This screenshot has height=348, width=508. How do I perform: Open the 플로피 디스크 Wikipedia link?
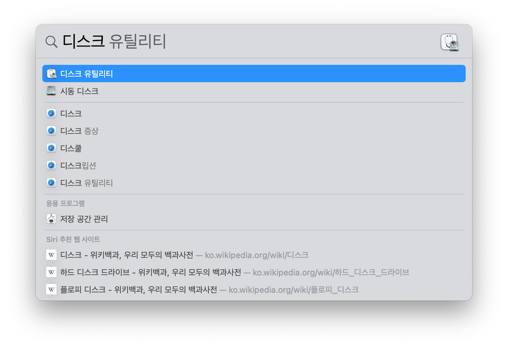tap(254, 290)
